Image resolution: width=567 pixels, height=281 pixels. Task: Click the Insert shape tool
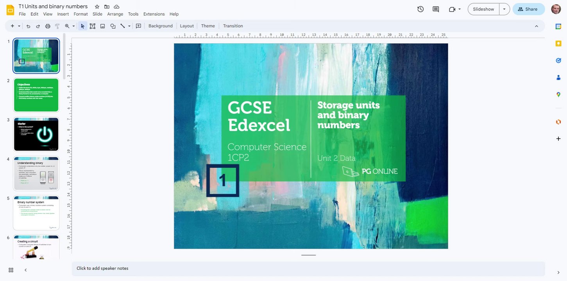point(113,26)
